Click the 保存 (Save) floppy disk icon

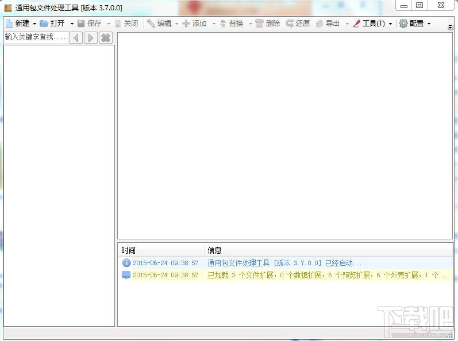pos(81,24)
